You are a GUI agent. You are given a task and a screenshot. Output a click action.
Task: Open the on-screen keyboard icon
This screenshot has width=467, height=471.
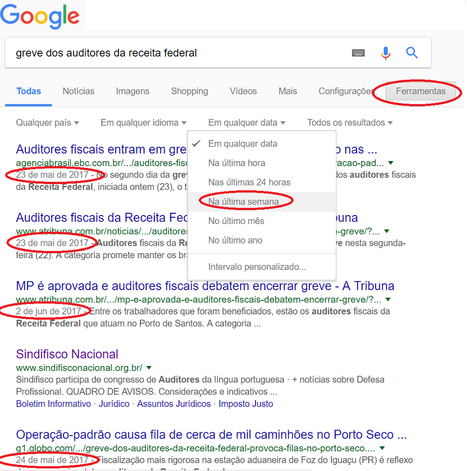358,53
